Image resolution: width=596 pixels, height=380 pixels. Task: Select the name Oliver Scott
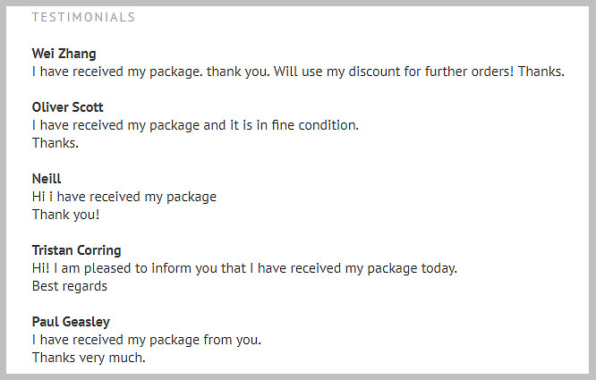68,107
